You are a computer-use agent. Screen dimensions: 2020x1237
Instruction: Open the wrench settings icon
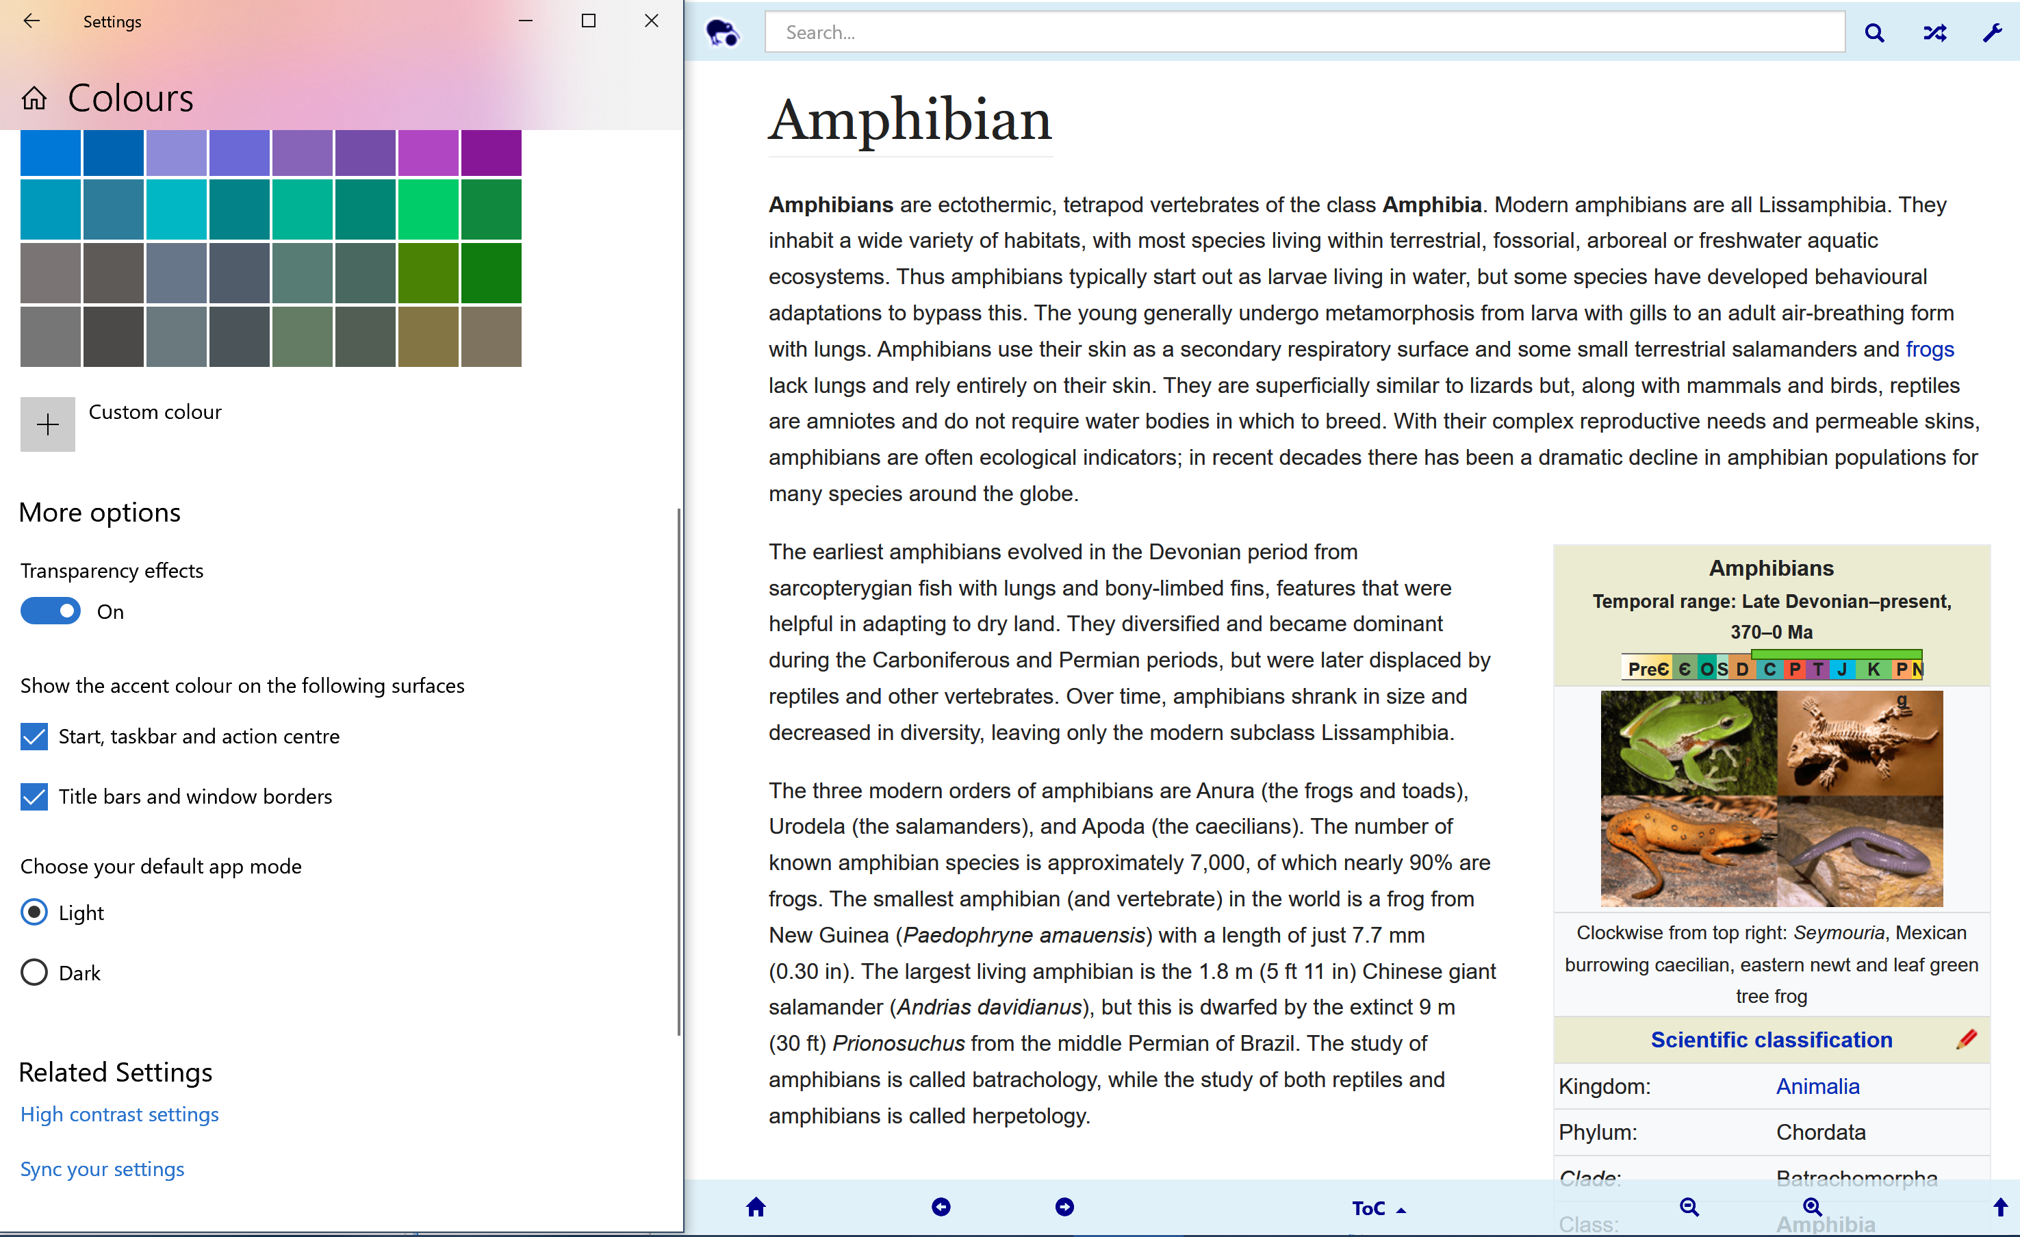(1992, 33)
